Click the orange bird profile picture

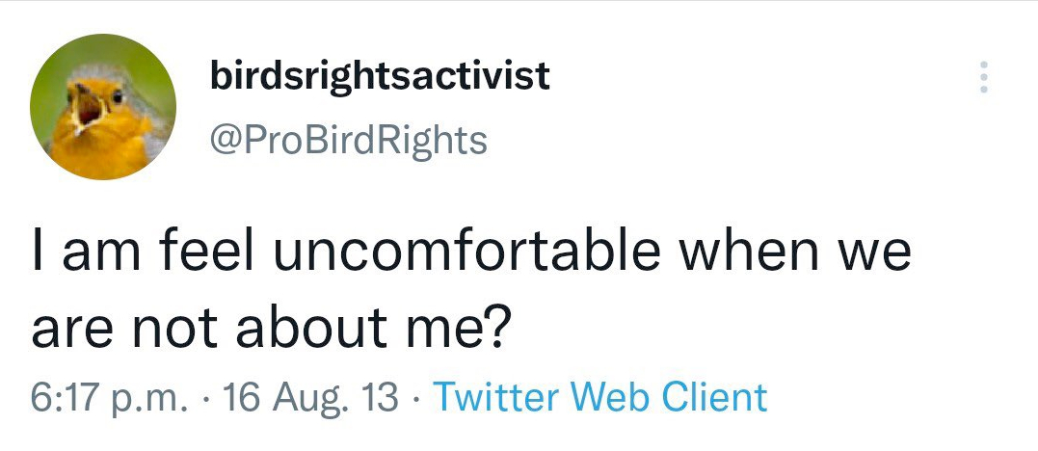click(103, 107)
